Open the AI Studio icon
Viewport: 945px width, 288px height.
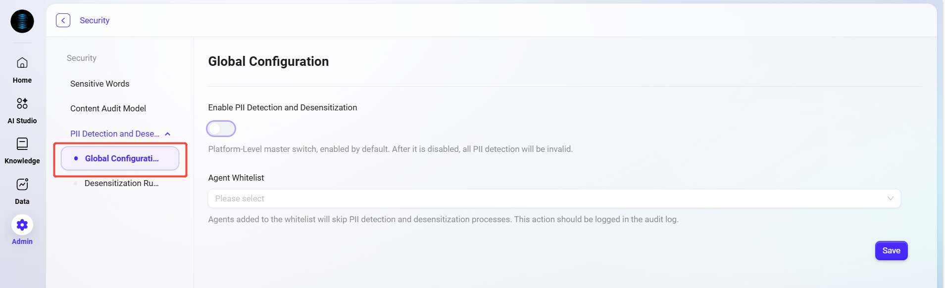(x=22, y=103)
